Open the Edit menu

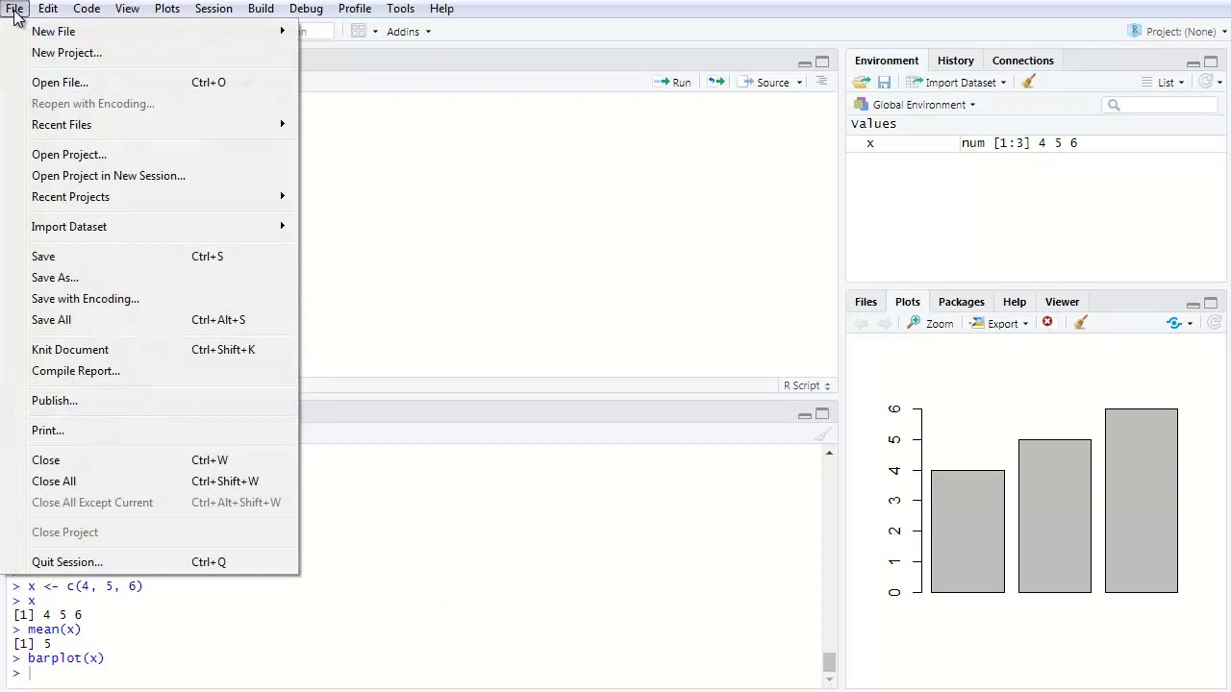47,9
